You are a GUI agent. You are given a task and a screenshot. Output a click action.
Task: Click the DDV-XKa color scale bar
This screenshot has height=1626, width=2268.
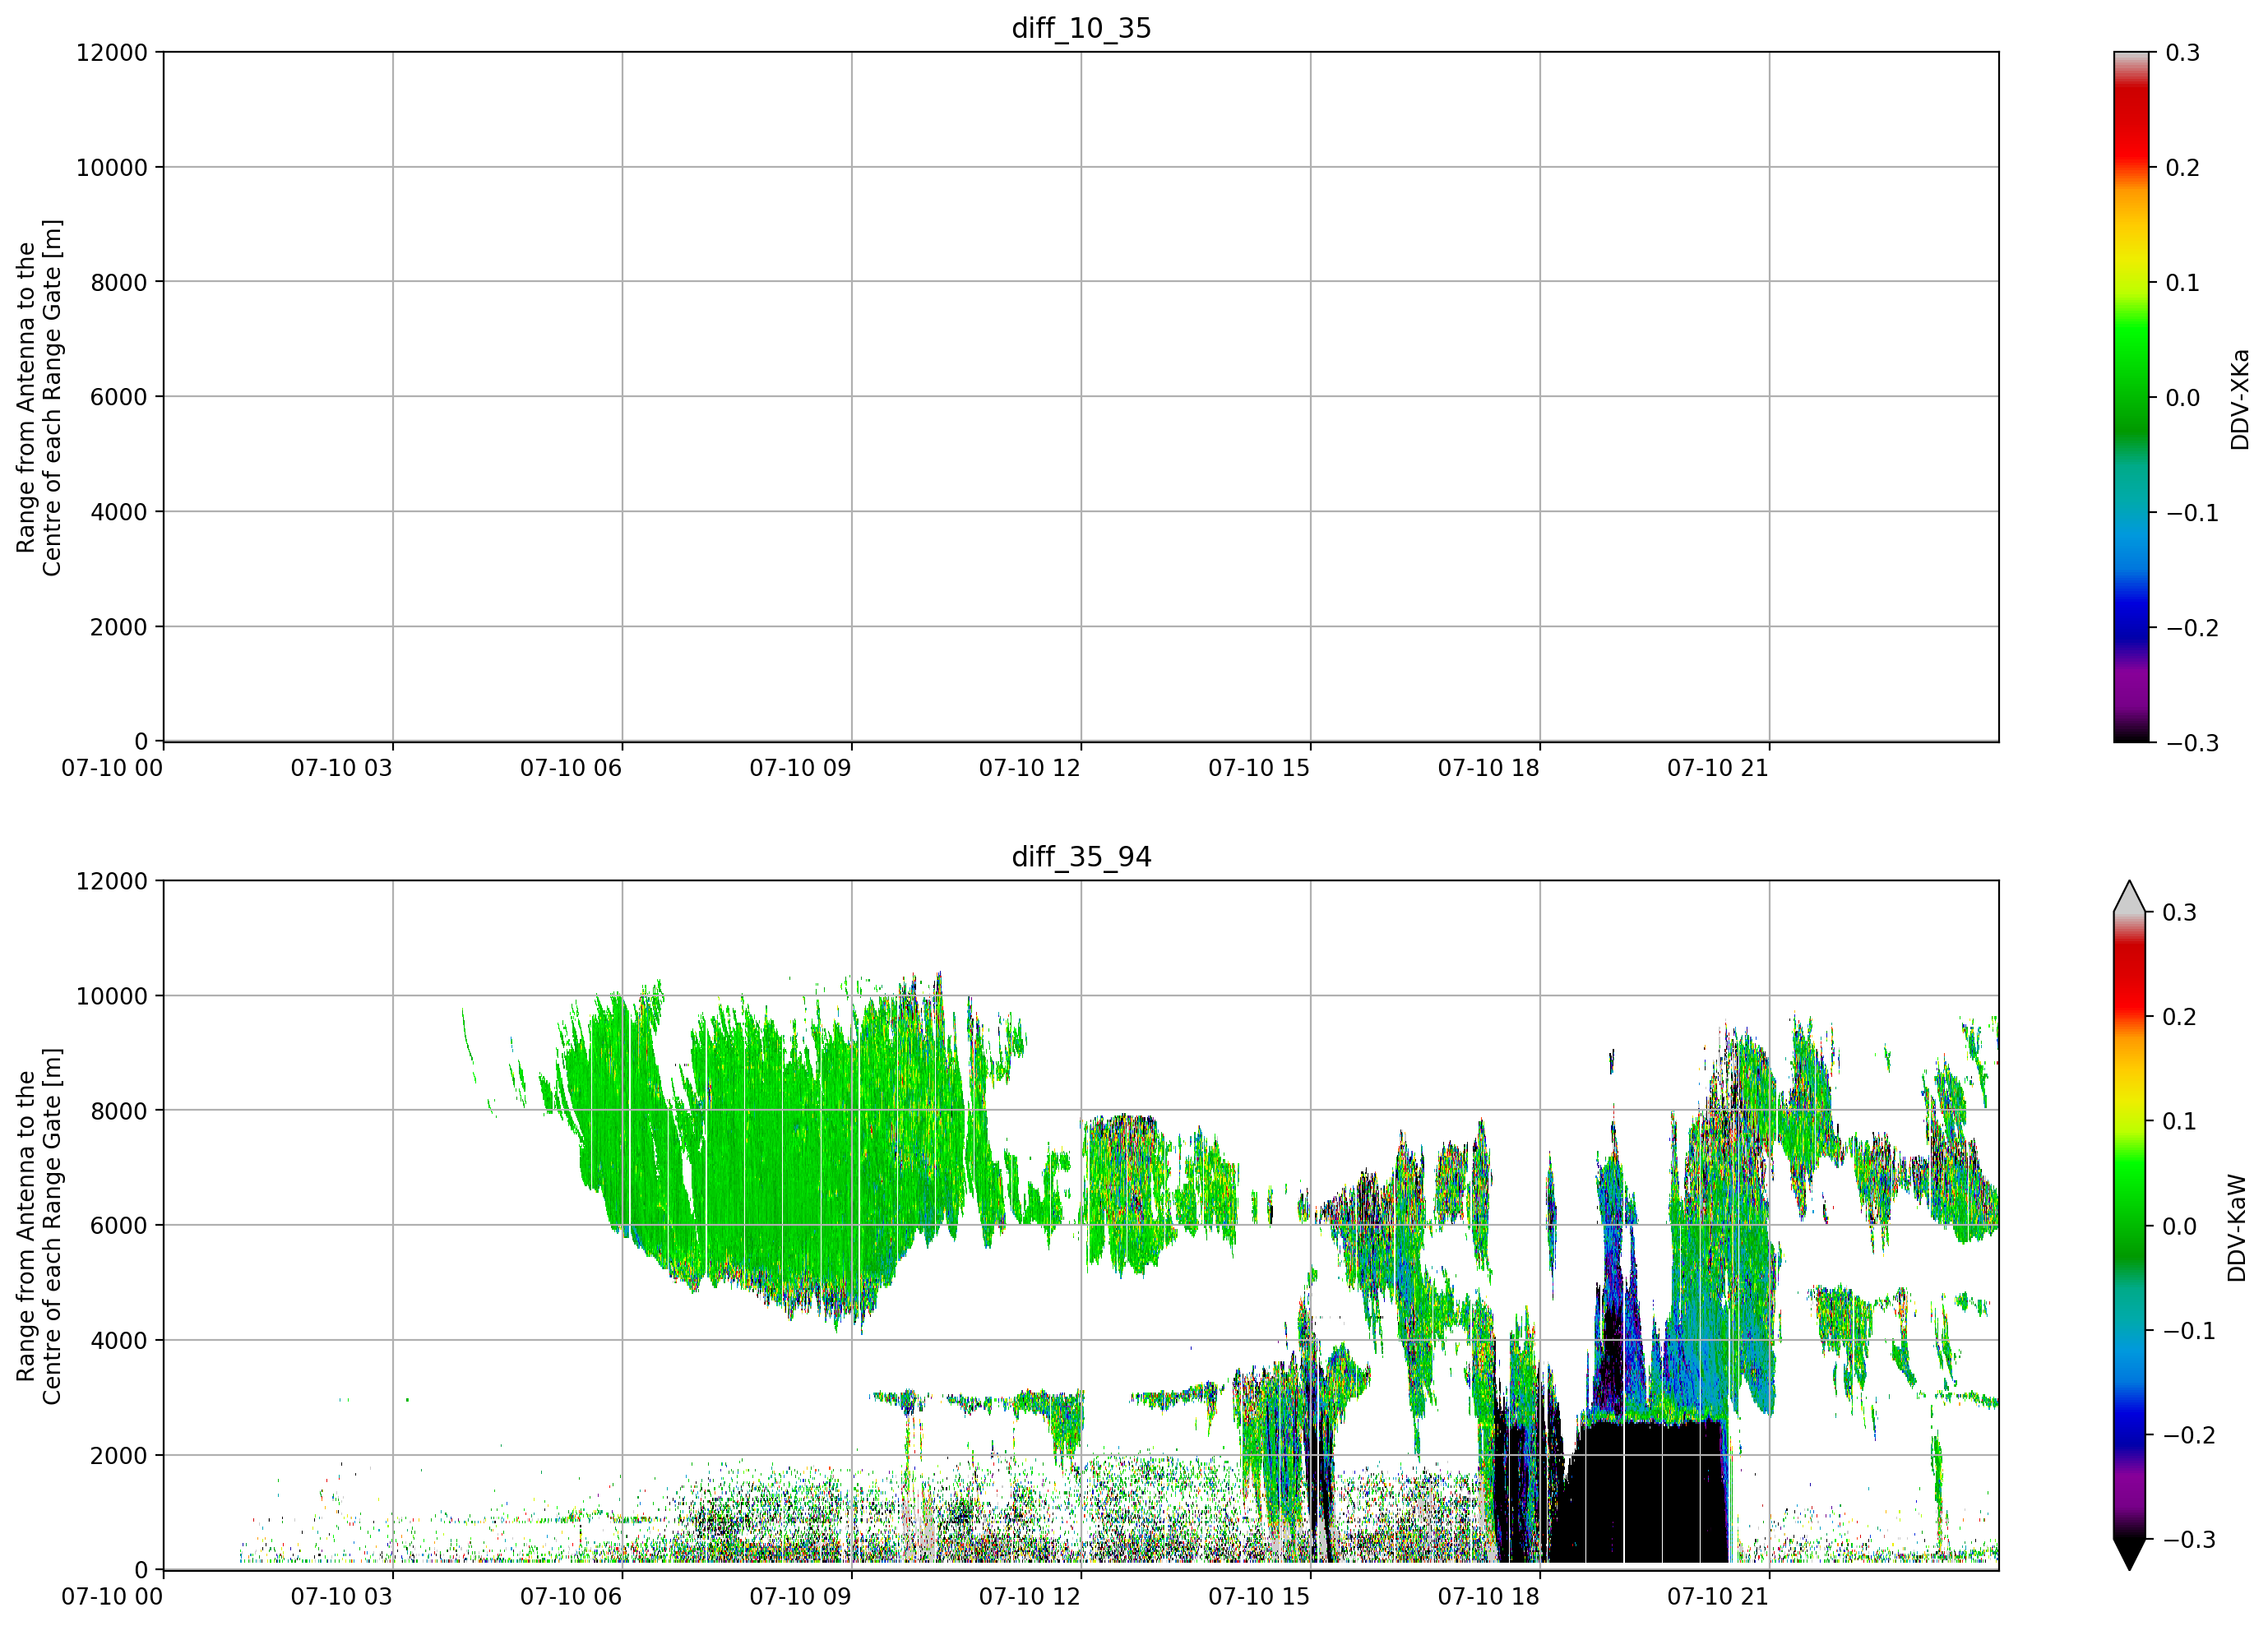point(2131,397)
